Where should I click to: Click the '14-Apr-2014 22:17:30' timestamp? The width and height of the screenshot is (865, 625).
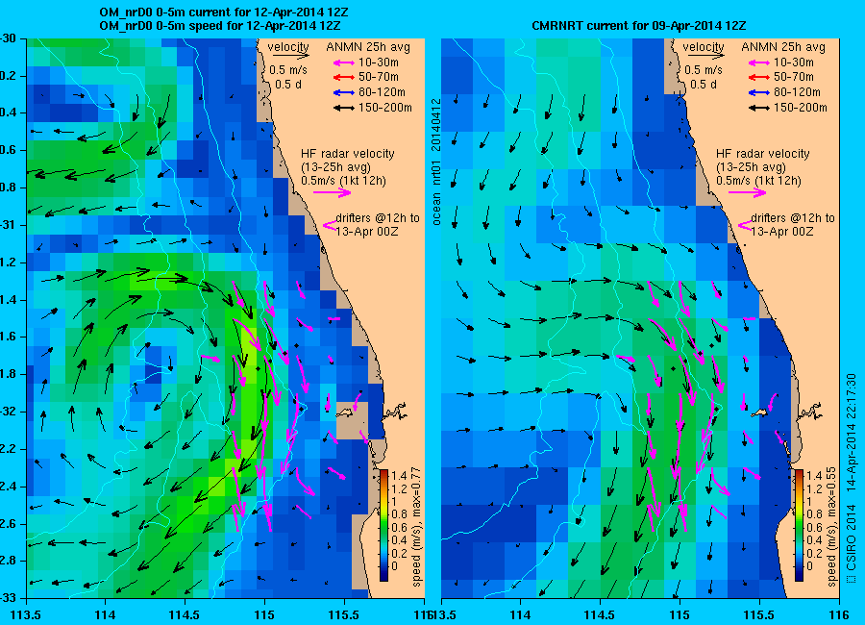pos(851,433)
